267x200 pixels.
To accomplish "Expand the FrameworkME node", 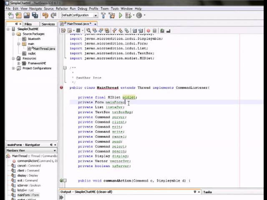I will pyautogui.click(x=18, y=63).
